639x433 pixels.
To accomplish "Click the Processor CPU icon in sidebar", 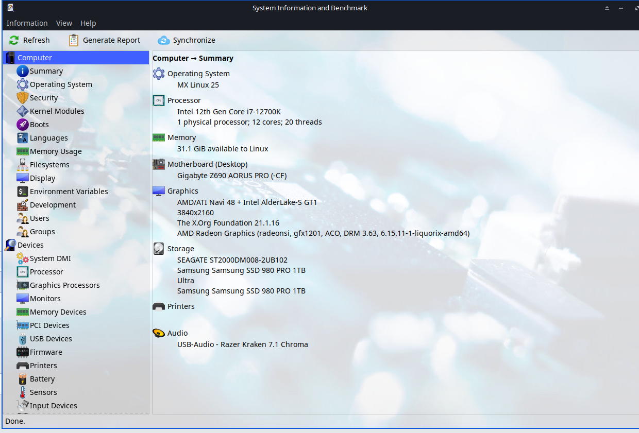I will coord(22,272).
